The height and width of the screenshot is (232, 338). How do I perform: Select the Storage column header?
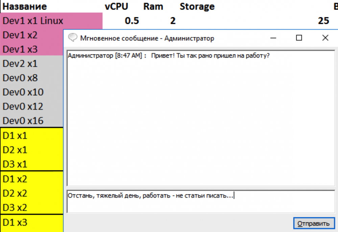tap(197, 6)
